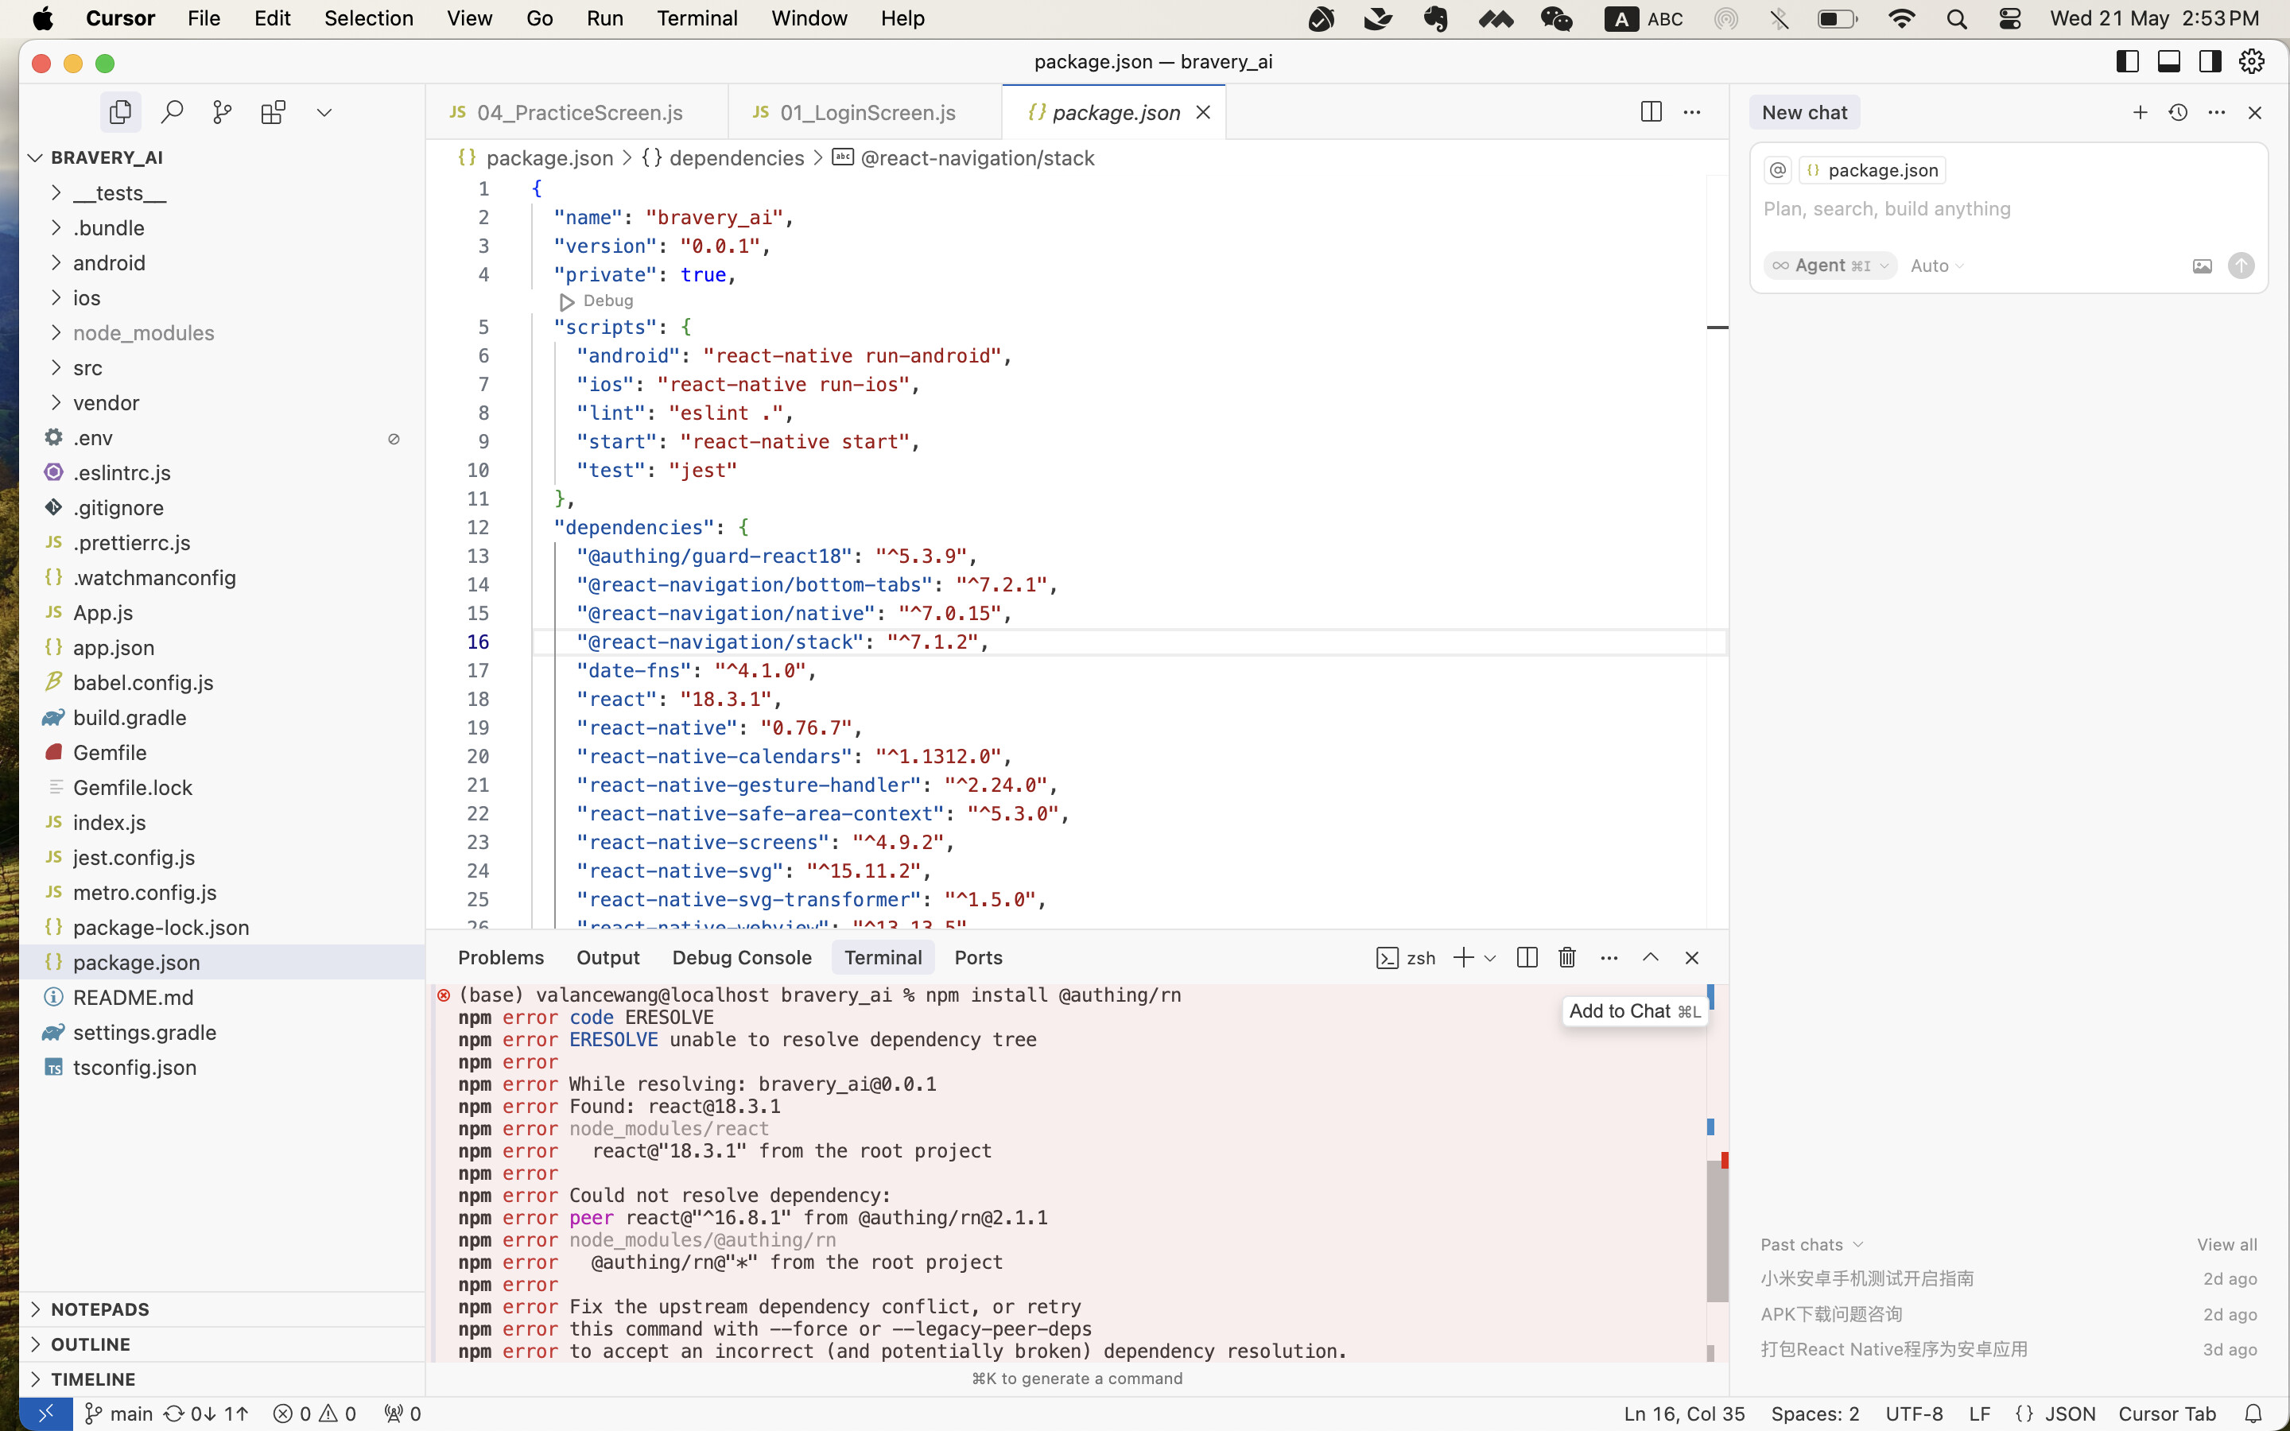2290x1431 pixels.
Task: Open the Terminal menu in menu bar
Action: coord(697,18)
